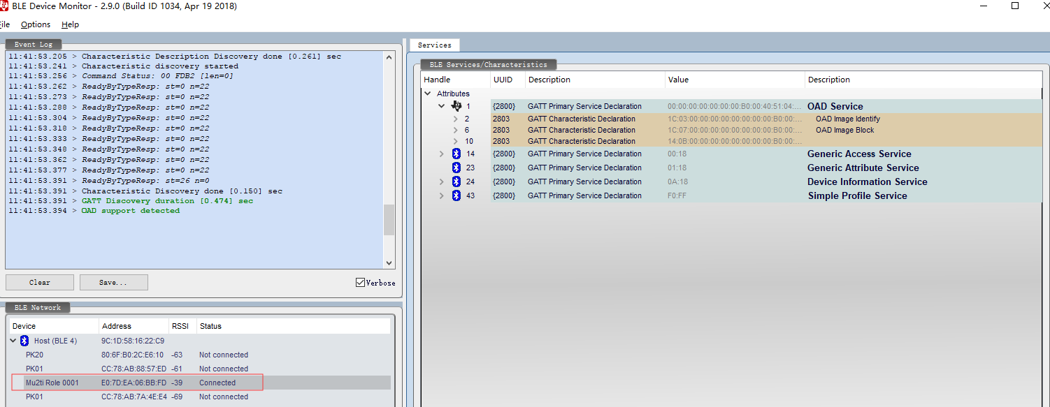Expand handle 43 Simple Profile Service
1050x407 pixels.
(x=441, y=195)
